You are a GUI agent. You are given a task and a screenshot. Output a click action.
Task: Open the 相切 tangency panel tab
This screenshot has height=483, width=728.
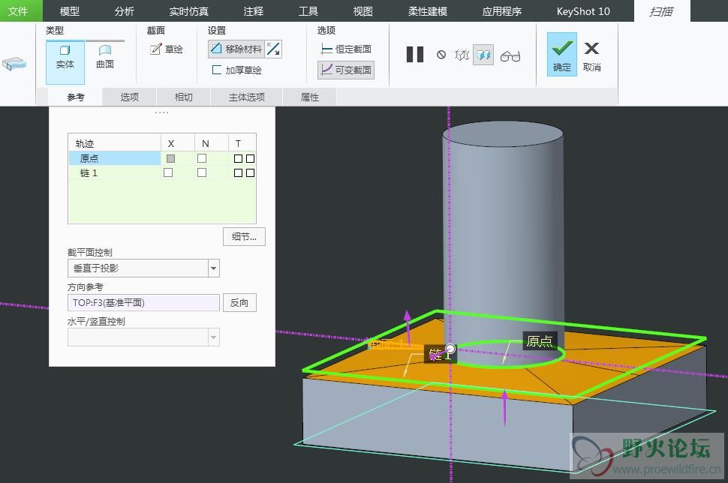(183, 97)
